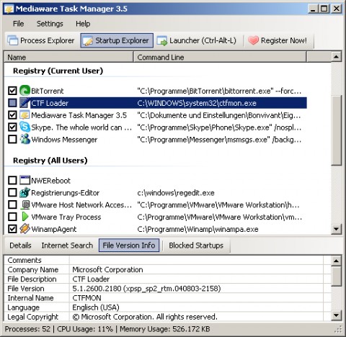
Task: Open the Settings menu
Action: click(50, 24)
